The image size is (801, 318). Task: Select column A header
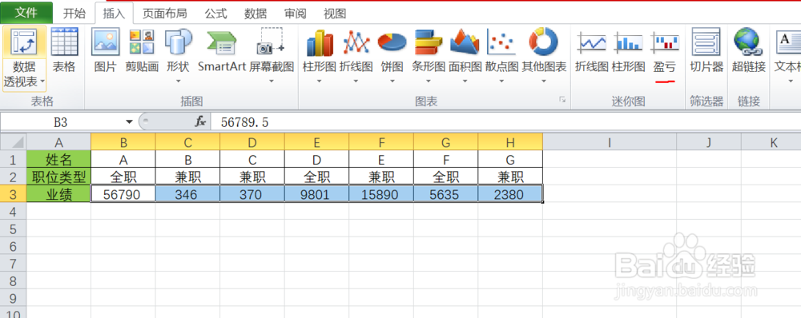coord(58,143)
